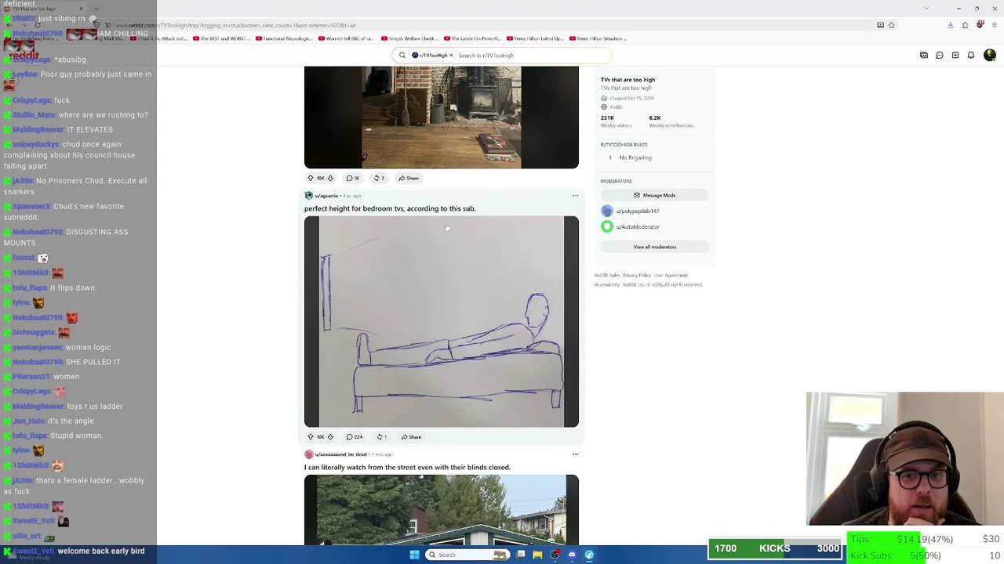Open the Functional Neurologic bookmark

click(x=284, y=38)
